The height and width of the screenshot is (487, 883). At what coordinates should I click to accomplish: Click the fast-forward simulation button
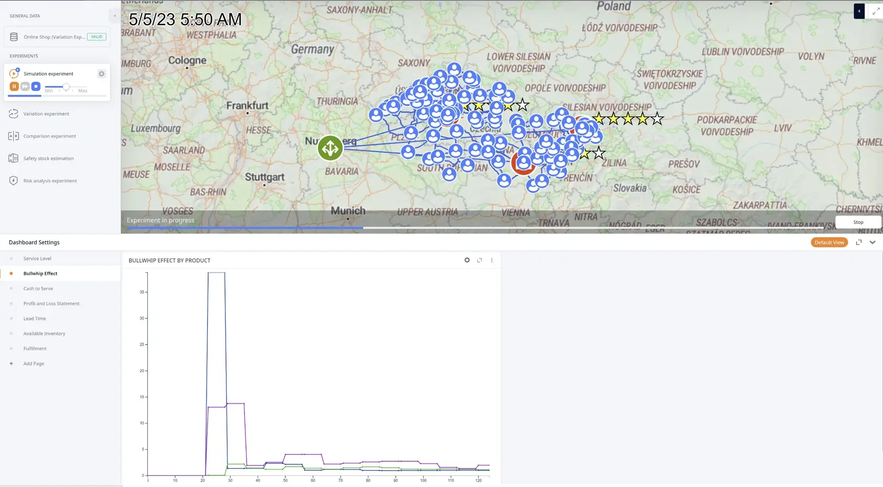(25, 86)
